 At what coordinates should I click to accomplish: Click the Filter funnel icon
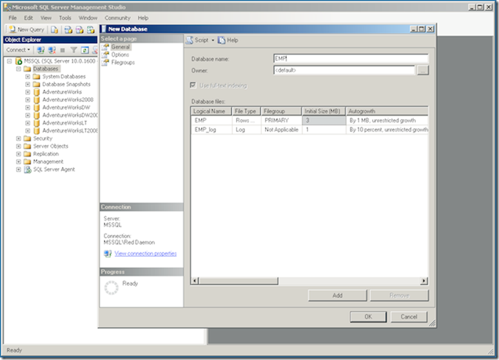click(x=74, y=50)
